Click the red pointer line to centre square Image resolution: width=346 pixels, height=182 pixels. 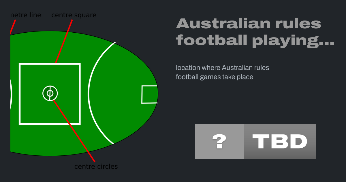point(63,40)
